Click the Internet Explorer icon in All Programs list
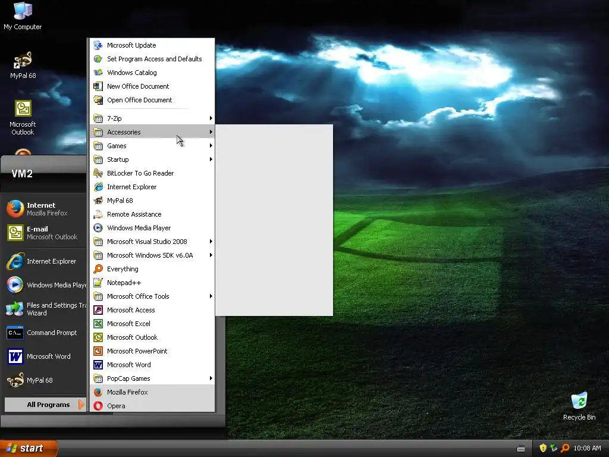The image size is (609, 457). 98,187
